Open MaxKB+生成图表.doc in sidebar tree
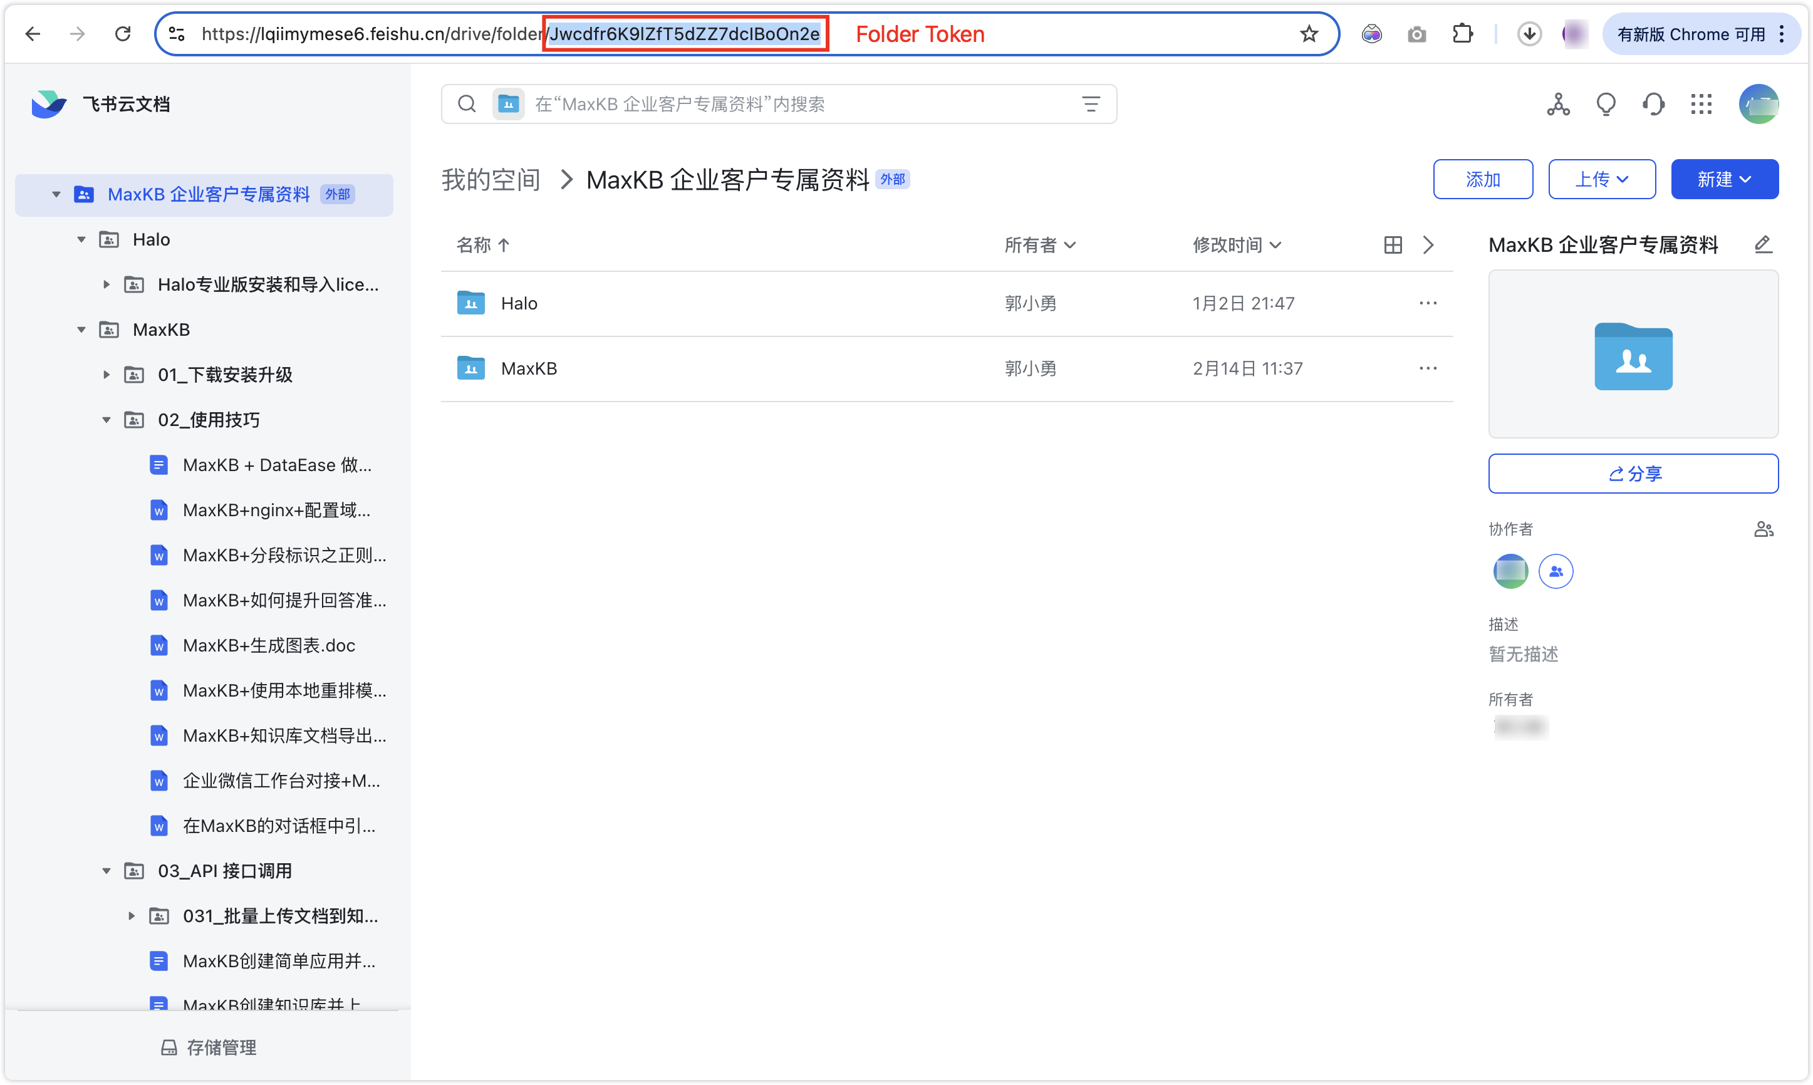 click(268, 646)
